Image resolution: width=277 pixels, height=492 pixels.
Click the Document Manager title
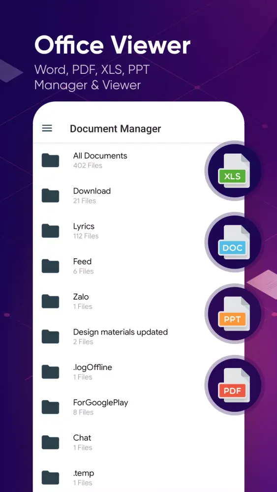pos(116,128)
